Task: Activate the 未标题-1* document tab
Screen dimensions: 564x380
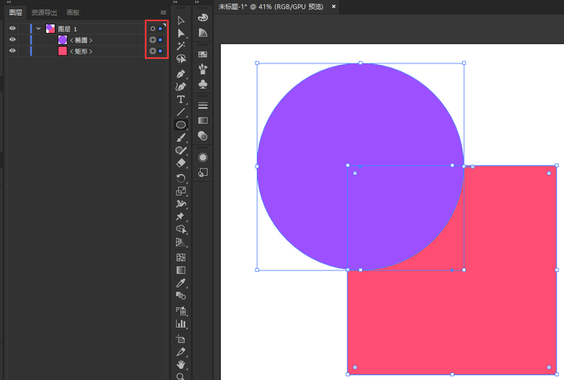Action: [271, 7]
